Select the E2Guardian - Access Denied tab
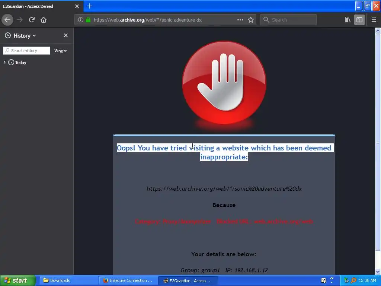 [41, 6]
